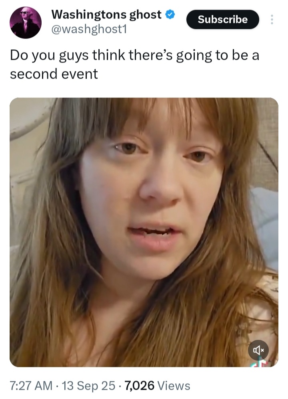Open the three-dot more options menu
This screenshot has height=399, width=288.
272,19
